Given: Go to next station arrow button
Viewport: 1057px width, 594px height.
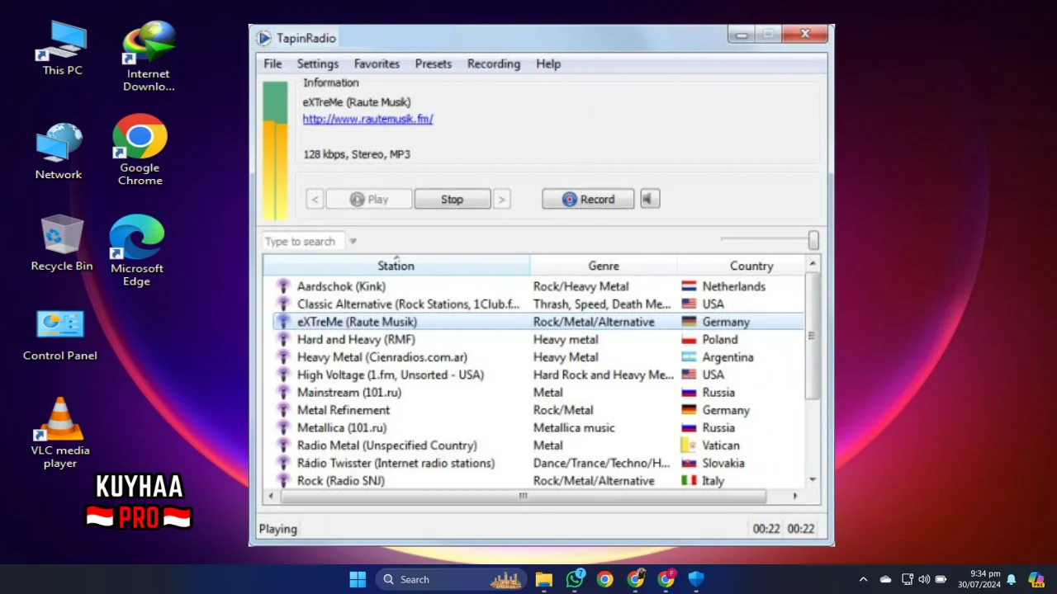Looking at the screenshot, I should click(501, 199).
